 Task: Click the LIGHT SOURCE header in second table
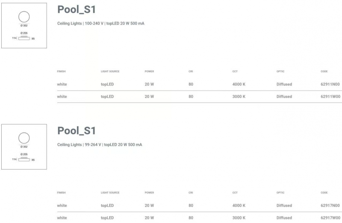pyautogui.click(x=110, y=193)
